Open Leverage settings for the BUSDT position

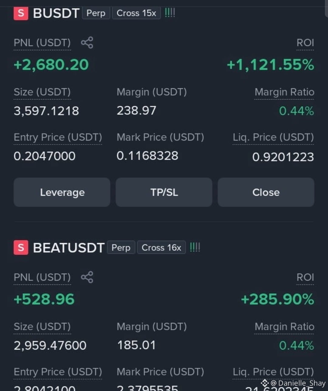62,192
